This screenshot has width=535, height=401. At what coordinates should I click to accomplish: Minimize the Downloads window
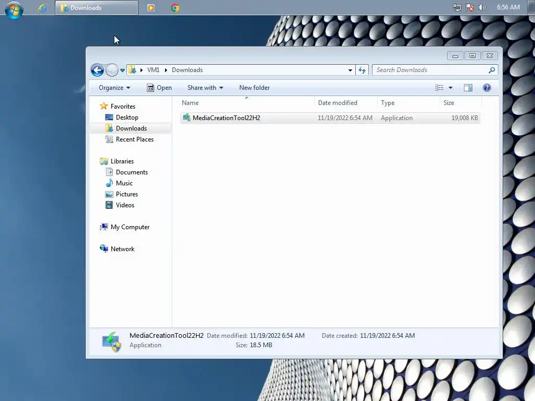point(455,55)
